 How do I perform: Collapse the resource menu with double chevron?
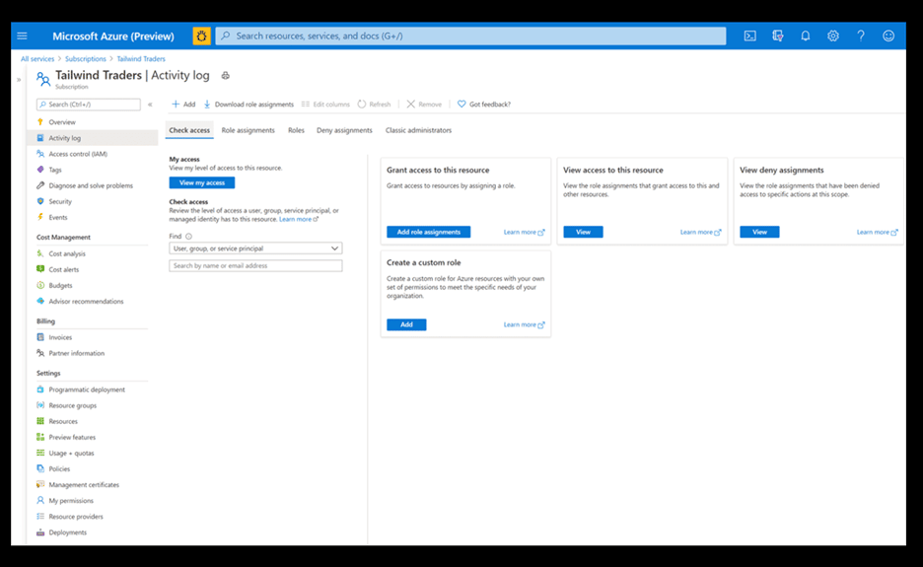150,105
